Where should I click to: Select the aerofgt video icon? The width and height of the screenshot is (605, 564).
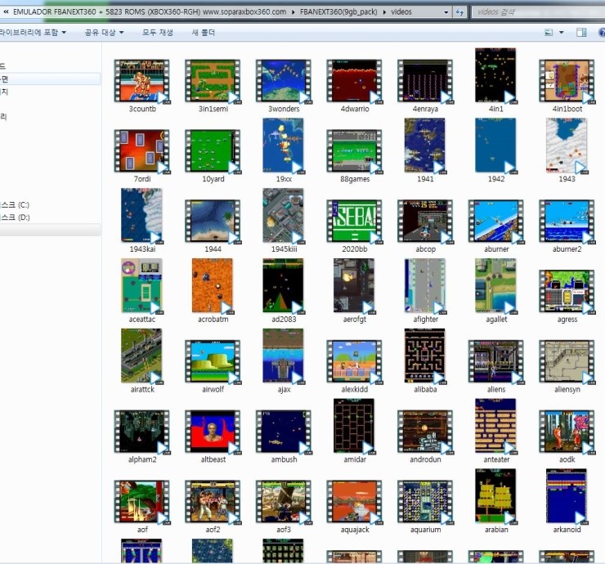point(354,286)
